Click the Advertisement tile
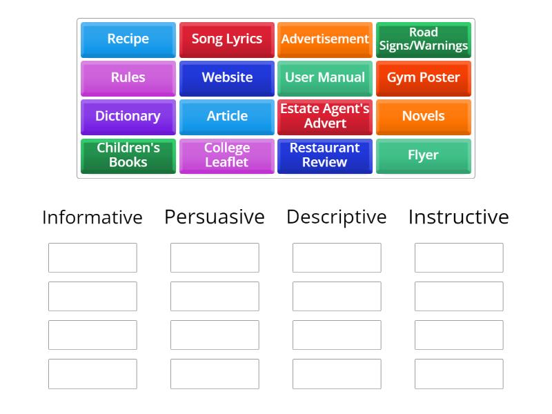Screen dimensions: 552x414 [325, 39]
